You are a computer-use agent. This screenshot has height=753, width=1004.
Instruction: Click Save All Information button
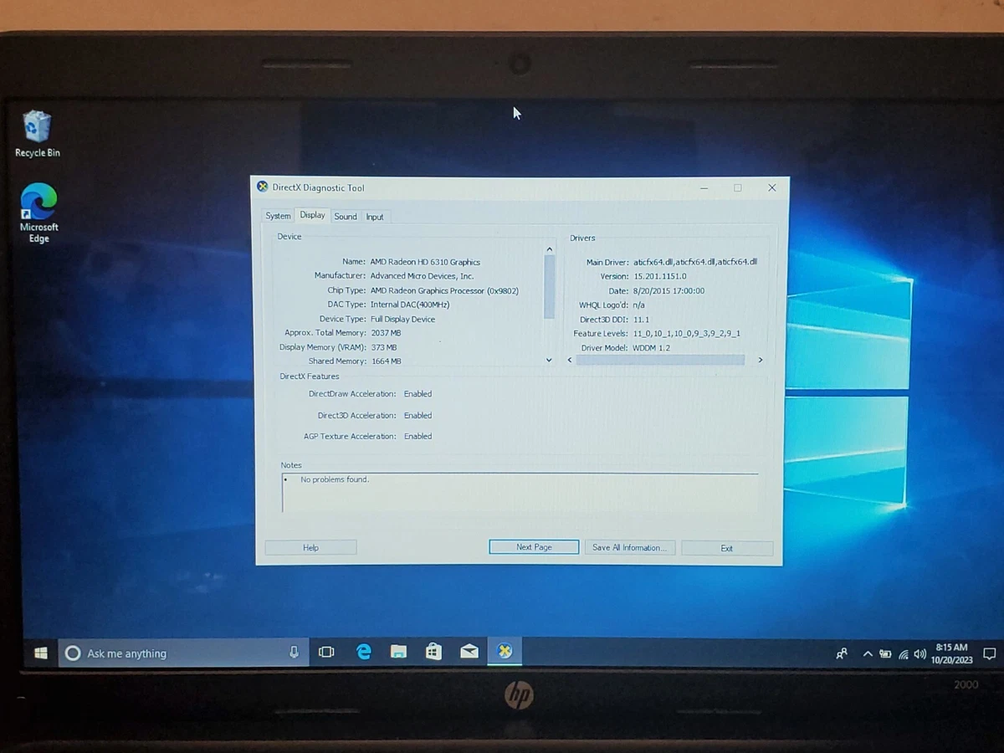click(630, 547)
